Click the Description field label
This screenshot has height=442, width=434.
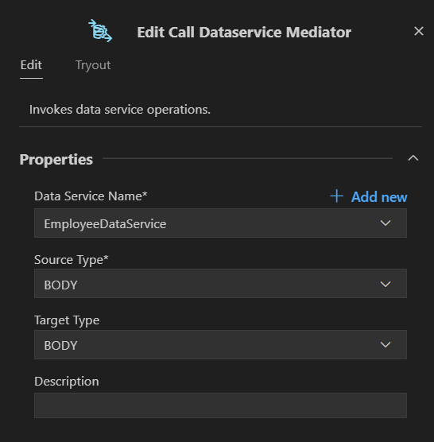[67, 382]
